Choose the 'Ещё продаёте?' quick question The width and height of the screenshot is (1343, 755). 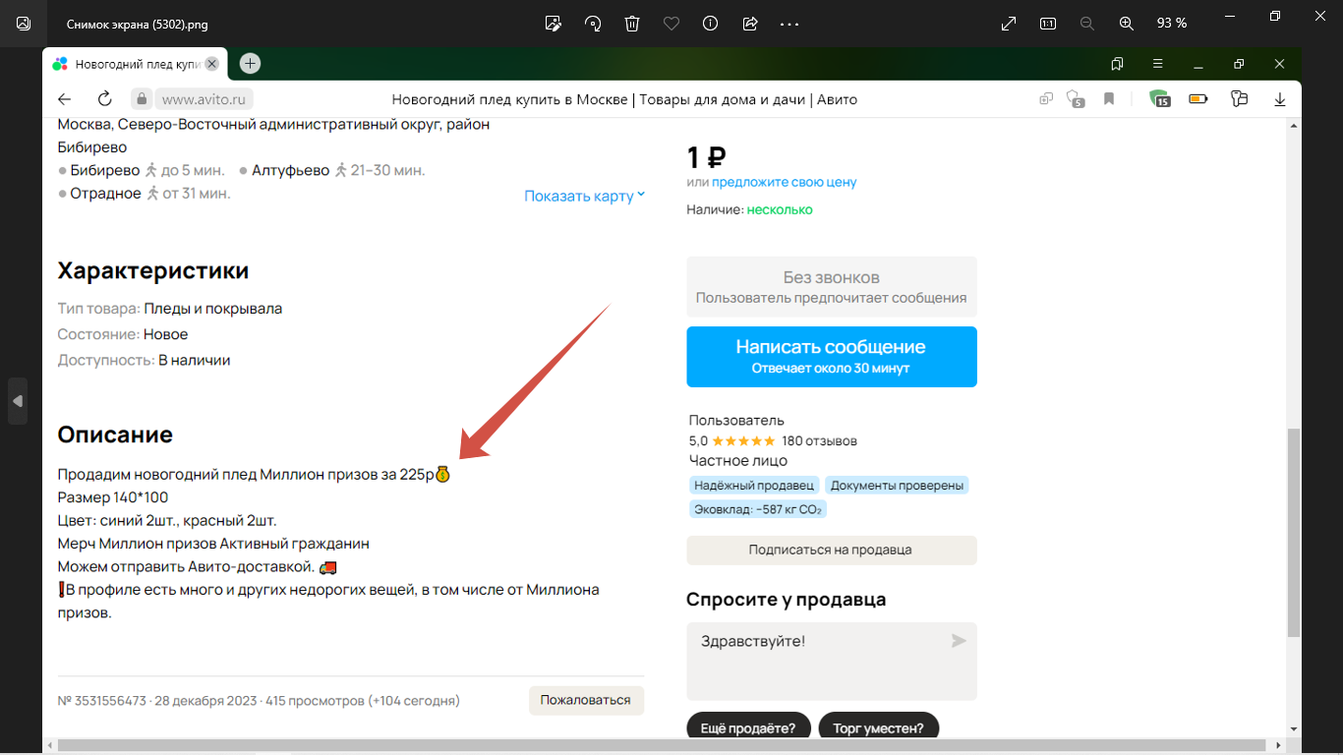tap(748, 728)
